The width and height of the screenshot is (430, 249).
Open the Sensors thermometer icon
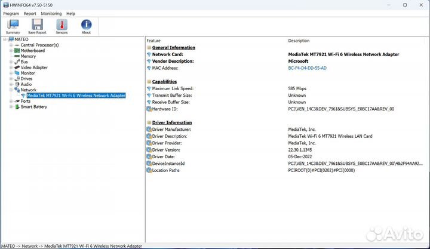(x=62, y=26)
